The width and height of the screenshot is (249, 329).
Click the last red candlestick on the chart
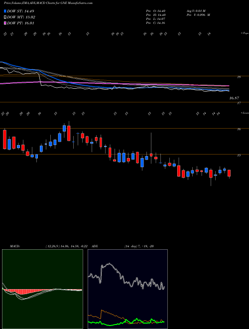click(229, 173)
